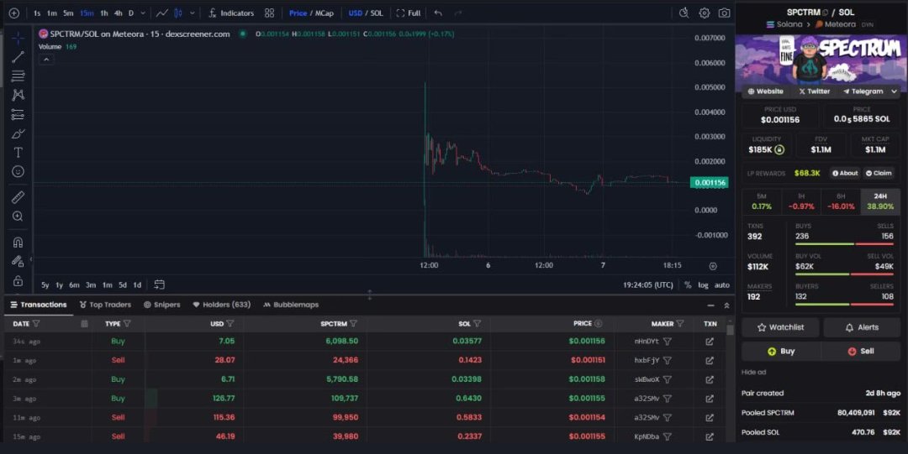
Task: Minimize the transactions panel
Action: pyautogui.click(x=710, y=305)
